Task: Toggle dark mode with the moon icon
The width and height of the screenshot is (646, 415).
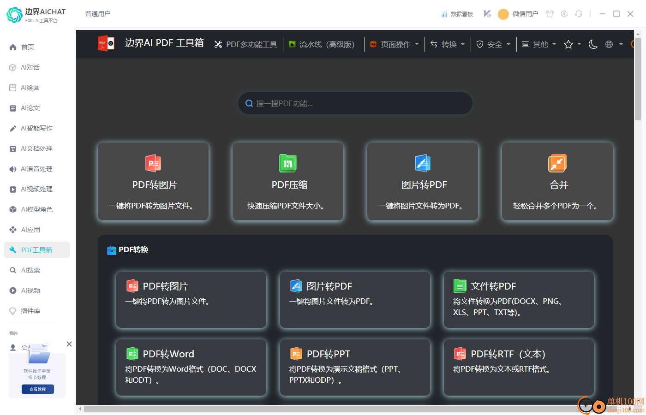Action: 593,44
